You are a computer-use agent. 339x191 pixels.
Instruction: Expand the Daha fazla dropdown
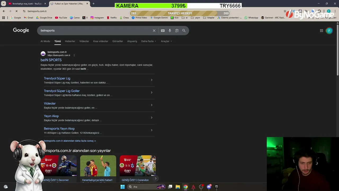click(x=149, y=41)
